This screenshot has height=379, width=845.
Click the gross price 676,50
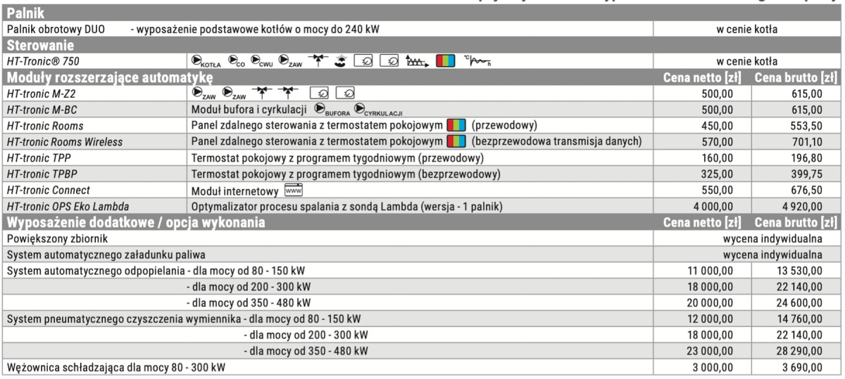tap(806, 191)
